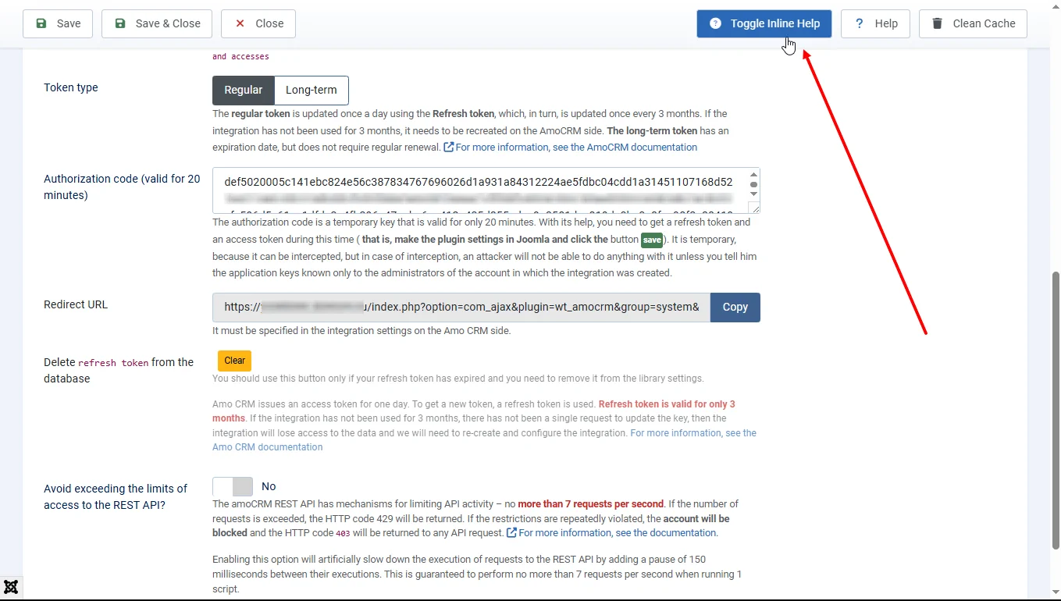Viewport: 1061px width, 601px height.
Task: Open REST API limits documentation link
Action: [617, 533]
